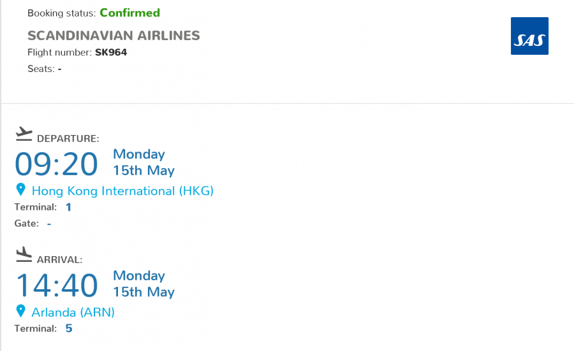Select flight number SK964
The height and width of the screenshot is (351, 574).
111,52
